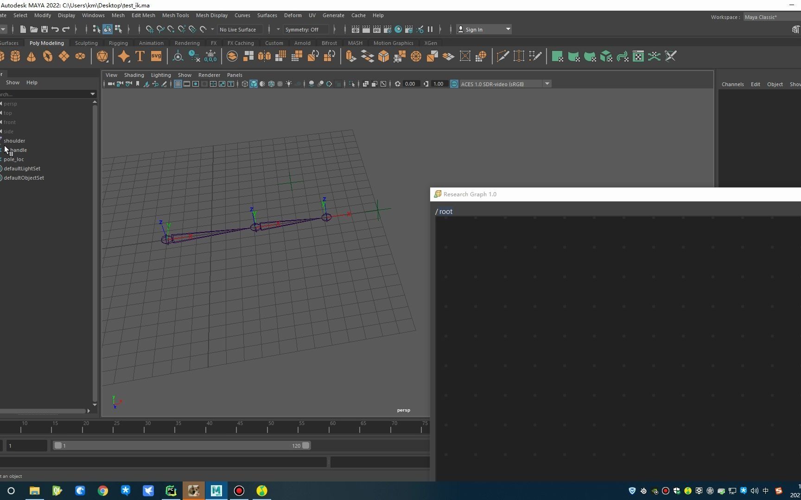Click the Freeze Transformations shelf icon
Screen dimensions: 801x500
pos(210,56)
